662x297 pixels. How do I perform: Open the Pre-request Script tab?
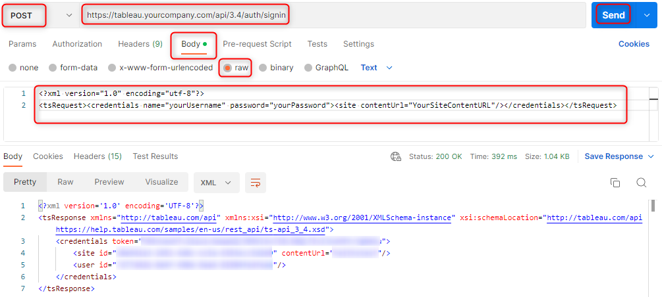257,44
